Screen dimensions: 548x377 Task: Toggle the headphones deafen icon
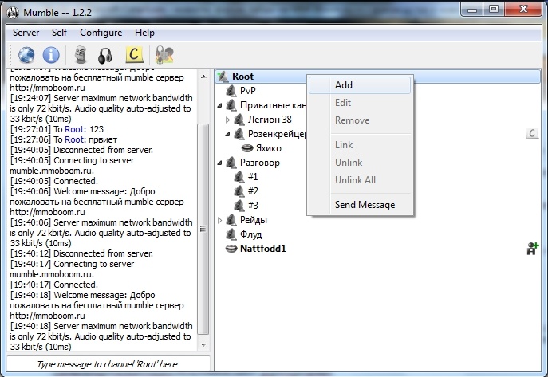tap(104, 55)
